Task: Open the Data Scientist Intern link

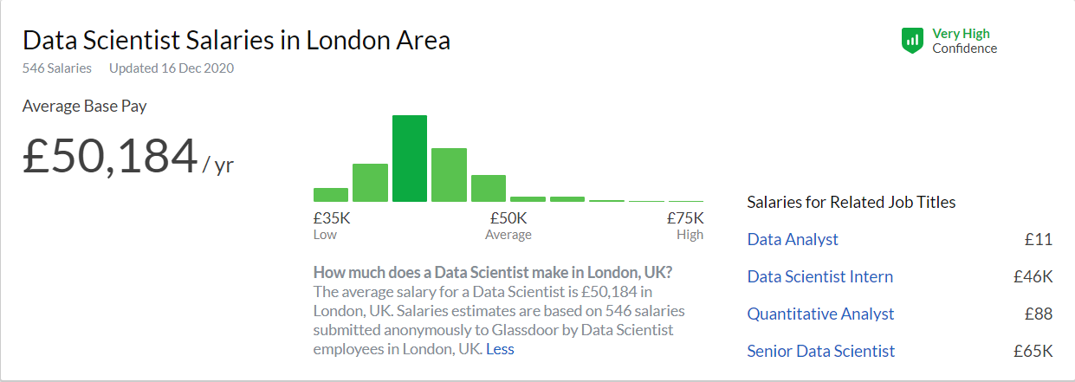Action: [820, 277]
